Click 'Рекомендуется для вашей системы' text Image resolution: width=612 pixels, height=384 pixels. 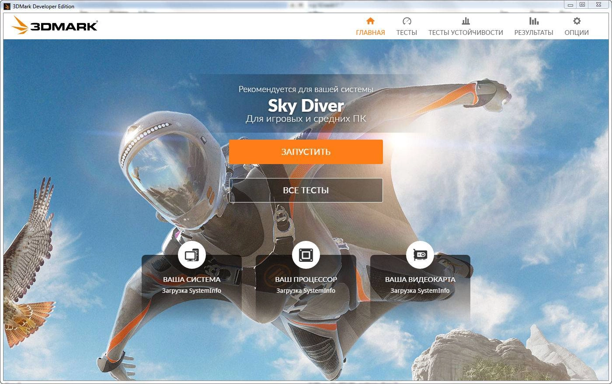pos(306,89)
